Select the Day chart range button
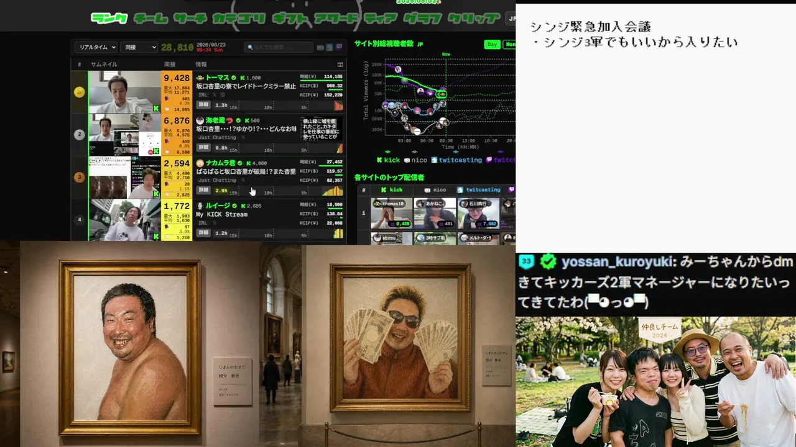796x447 pixels. (493, 45)
